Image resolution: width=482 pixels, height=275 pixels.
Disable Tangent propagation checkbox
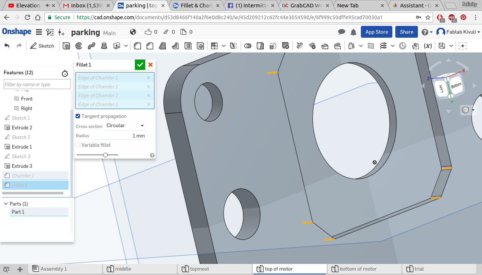pyautogui.click(x=78, y=116)
